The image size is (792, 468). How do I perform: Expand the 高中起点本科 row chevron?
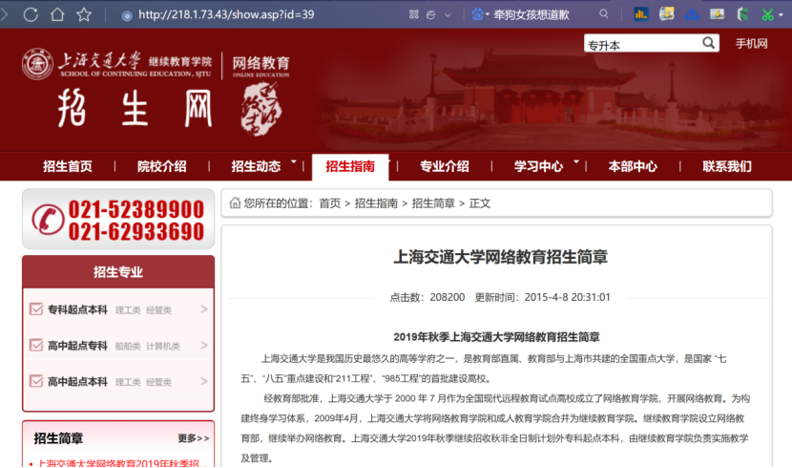204,381
